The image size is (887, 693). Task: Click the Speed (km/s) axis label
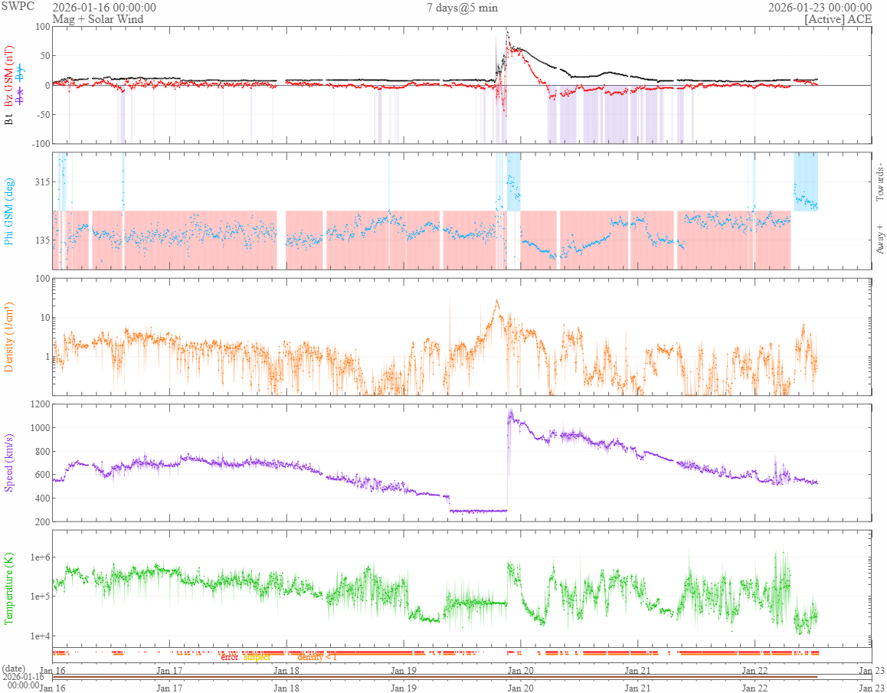[x=9, y=463]
